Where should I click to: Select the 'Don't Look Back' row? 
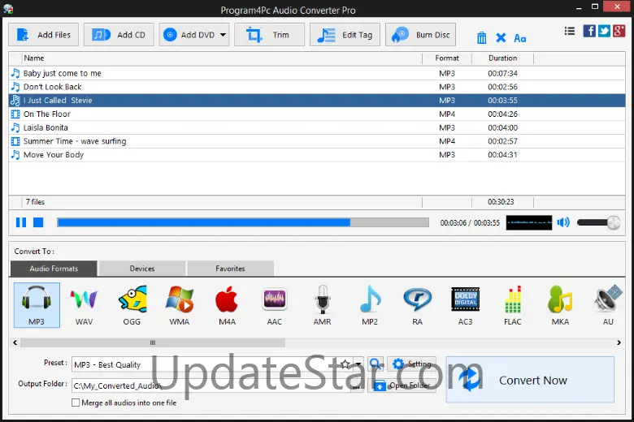(317, 87)
